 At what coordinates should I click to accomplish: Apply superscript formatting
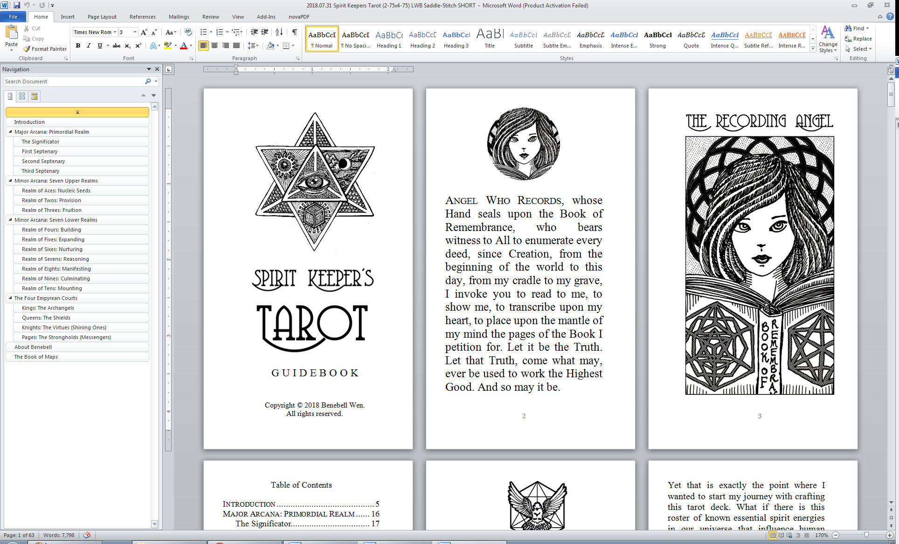[138, 46]
